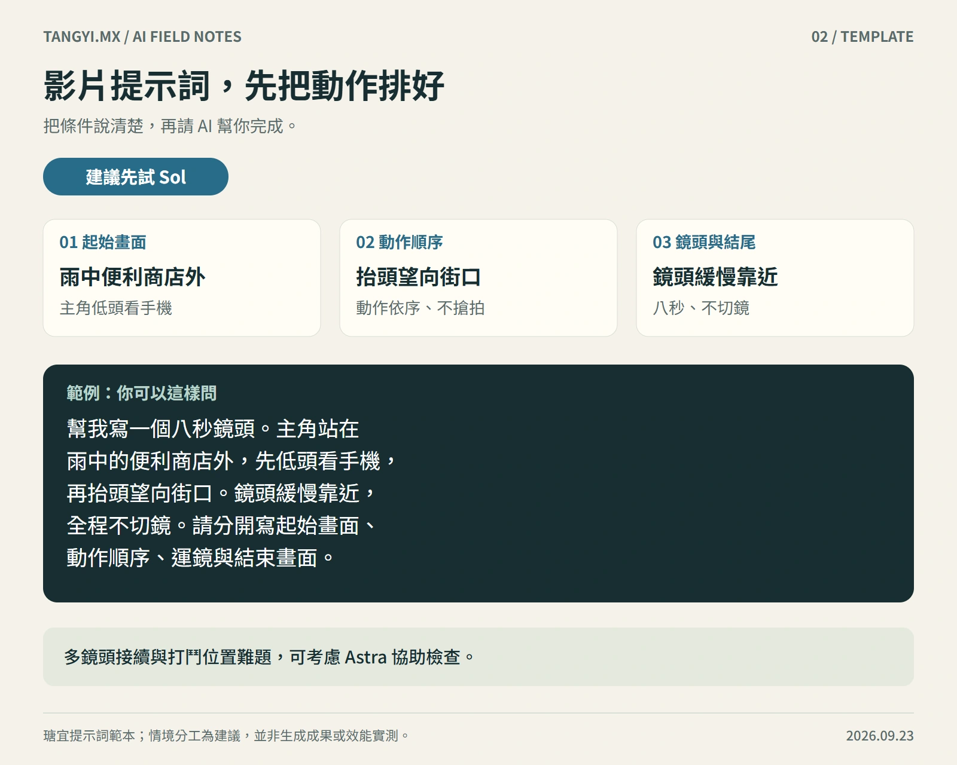The image size is (957, 765).
Task: Click the Astra 協助檢查 note
Action: 478,657
